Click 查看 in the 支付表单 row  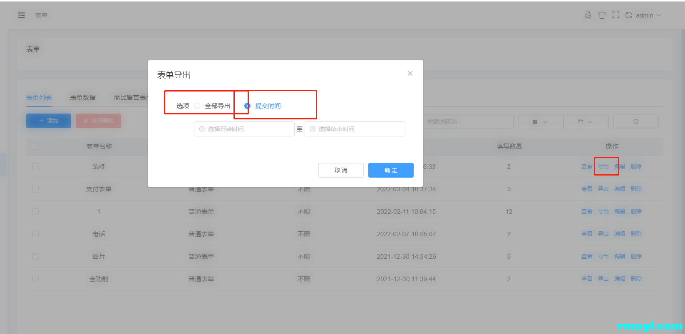point(587,189)
